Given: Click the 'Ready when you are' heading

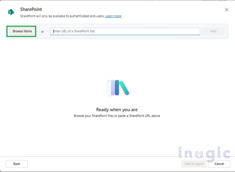Looking at the screenshot, I should click(x=117, y=110).
